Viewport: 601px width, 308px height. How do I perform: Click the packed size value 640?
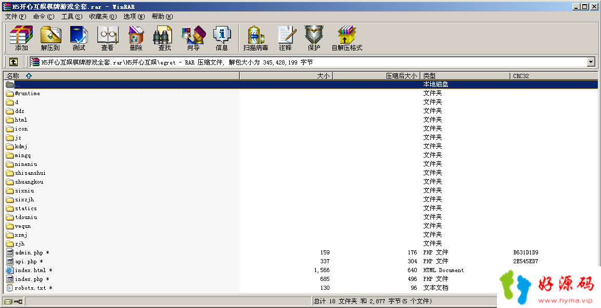point(412,270)
